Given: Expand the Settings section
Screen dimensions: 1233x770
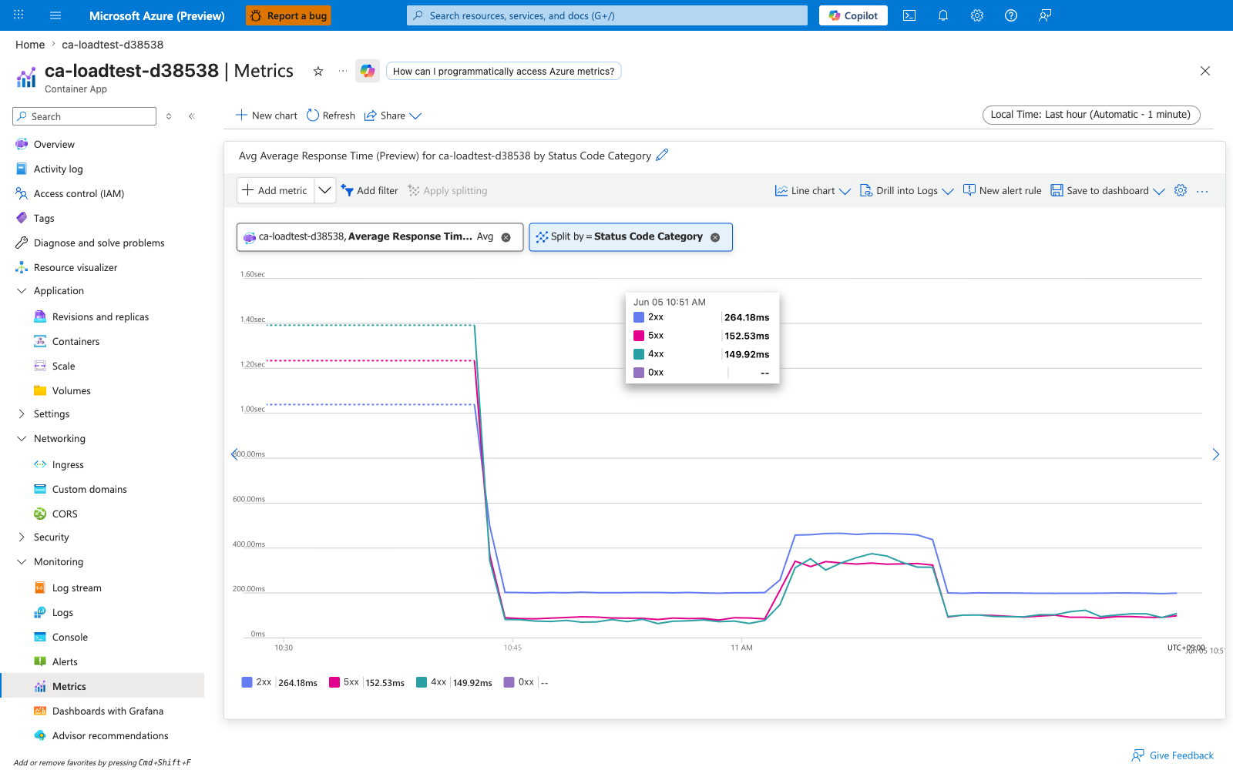Looking at the screenshot, I should [x=21, y=413].
